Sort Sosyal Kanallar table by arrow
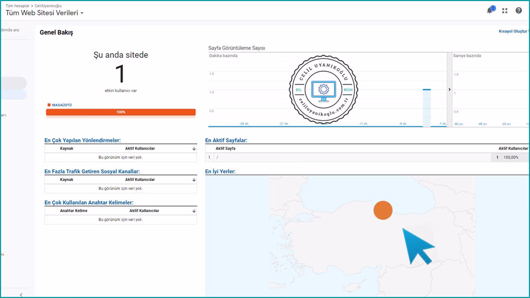Image resolution: width=530 pixels, height=298 pixels. 194,180
